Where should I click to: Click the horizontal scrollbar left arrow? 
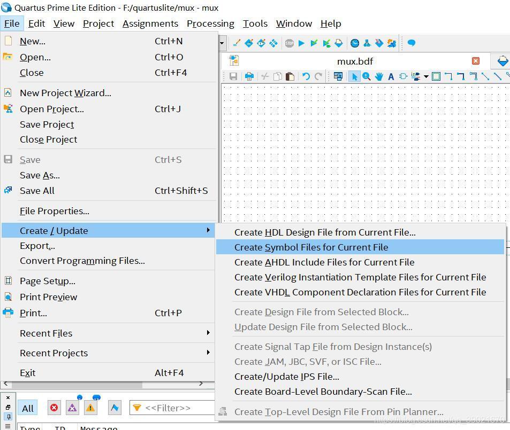click(5, 384)
